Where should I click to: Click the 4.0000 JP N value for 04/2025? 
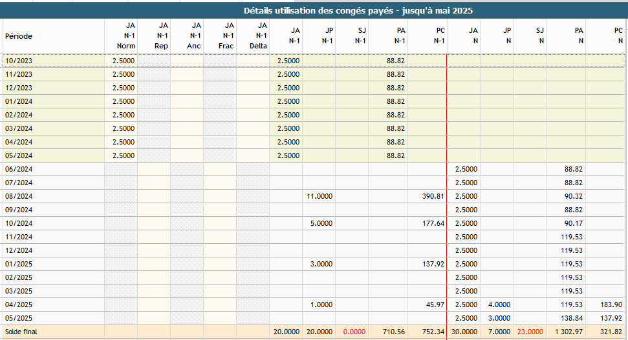point(499,305)
